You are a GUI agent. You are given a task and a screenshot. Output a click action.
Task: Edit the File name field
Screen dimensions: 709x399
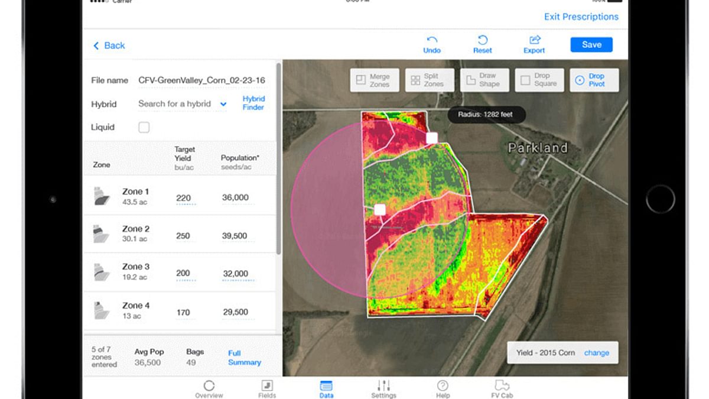pos(201,80)
